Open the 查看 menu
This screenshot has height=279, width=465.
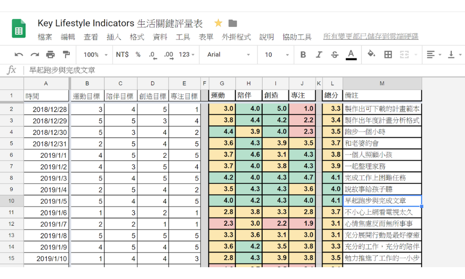click(91, 37)
